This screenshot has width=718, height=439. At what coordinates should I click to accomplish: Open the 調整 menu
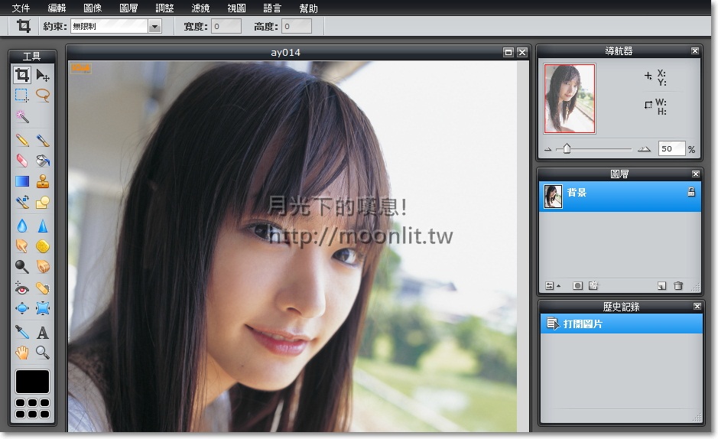click(164, 8)
